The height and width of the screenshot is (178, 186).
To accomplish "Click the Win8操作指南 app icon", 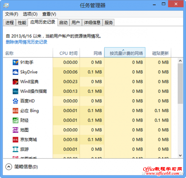I will pyautogui.click(x=15, y=91).
